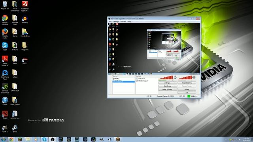
Task: Click the Exit button in OBS
Action: coord(187,93)
